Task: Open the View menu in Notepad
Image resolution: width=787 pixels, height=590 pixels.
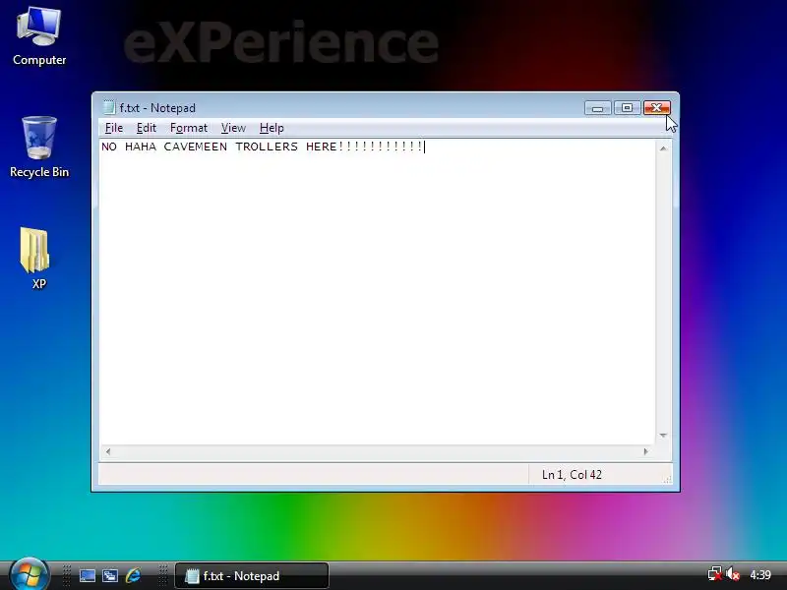Action: pos(233,128)
